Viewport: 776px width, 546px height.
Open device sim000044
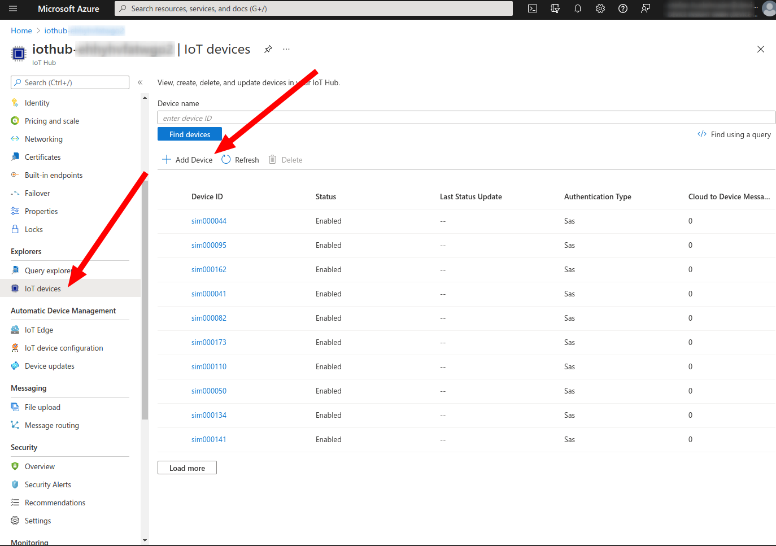click(x=209, y=221)
